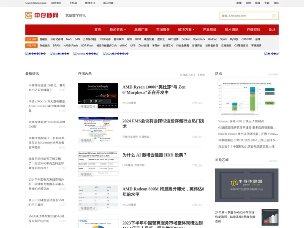Open the NAND闪存市场 bar chart thumbnail
This screenshot has width=304, height=228.
(270, 217)
